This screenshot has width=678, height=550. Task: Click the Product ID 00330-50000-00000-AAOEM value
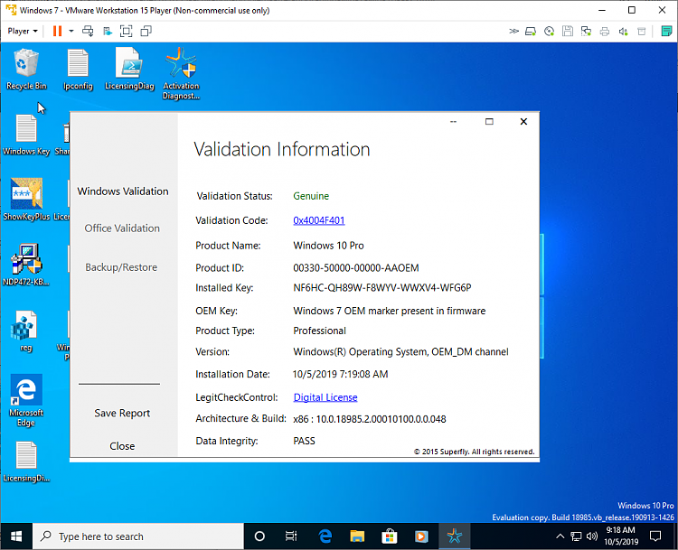click(356, 268)
